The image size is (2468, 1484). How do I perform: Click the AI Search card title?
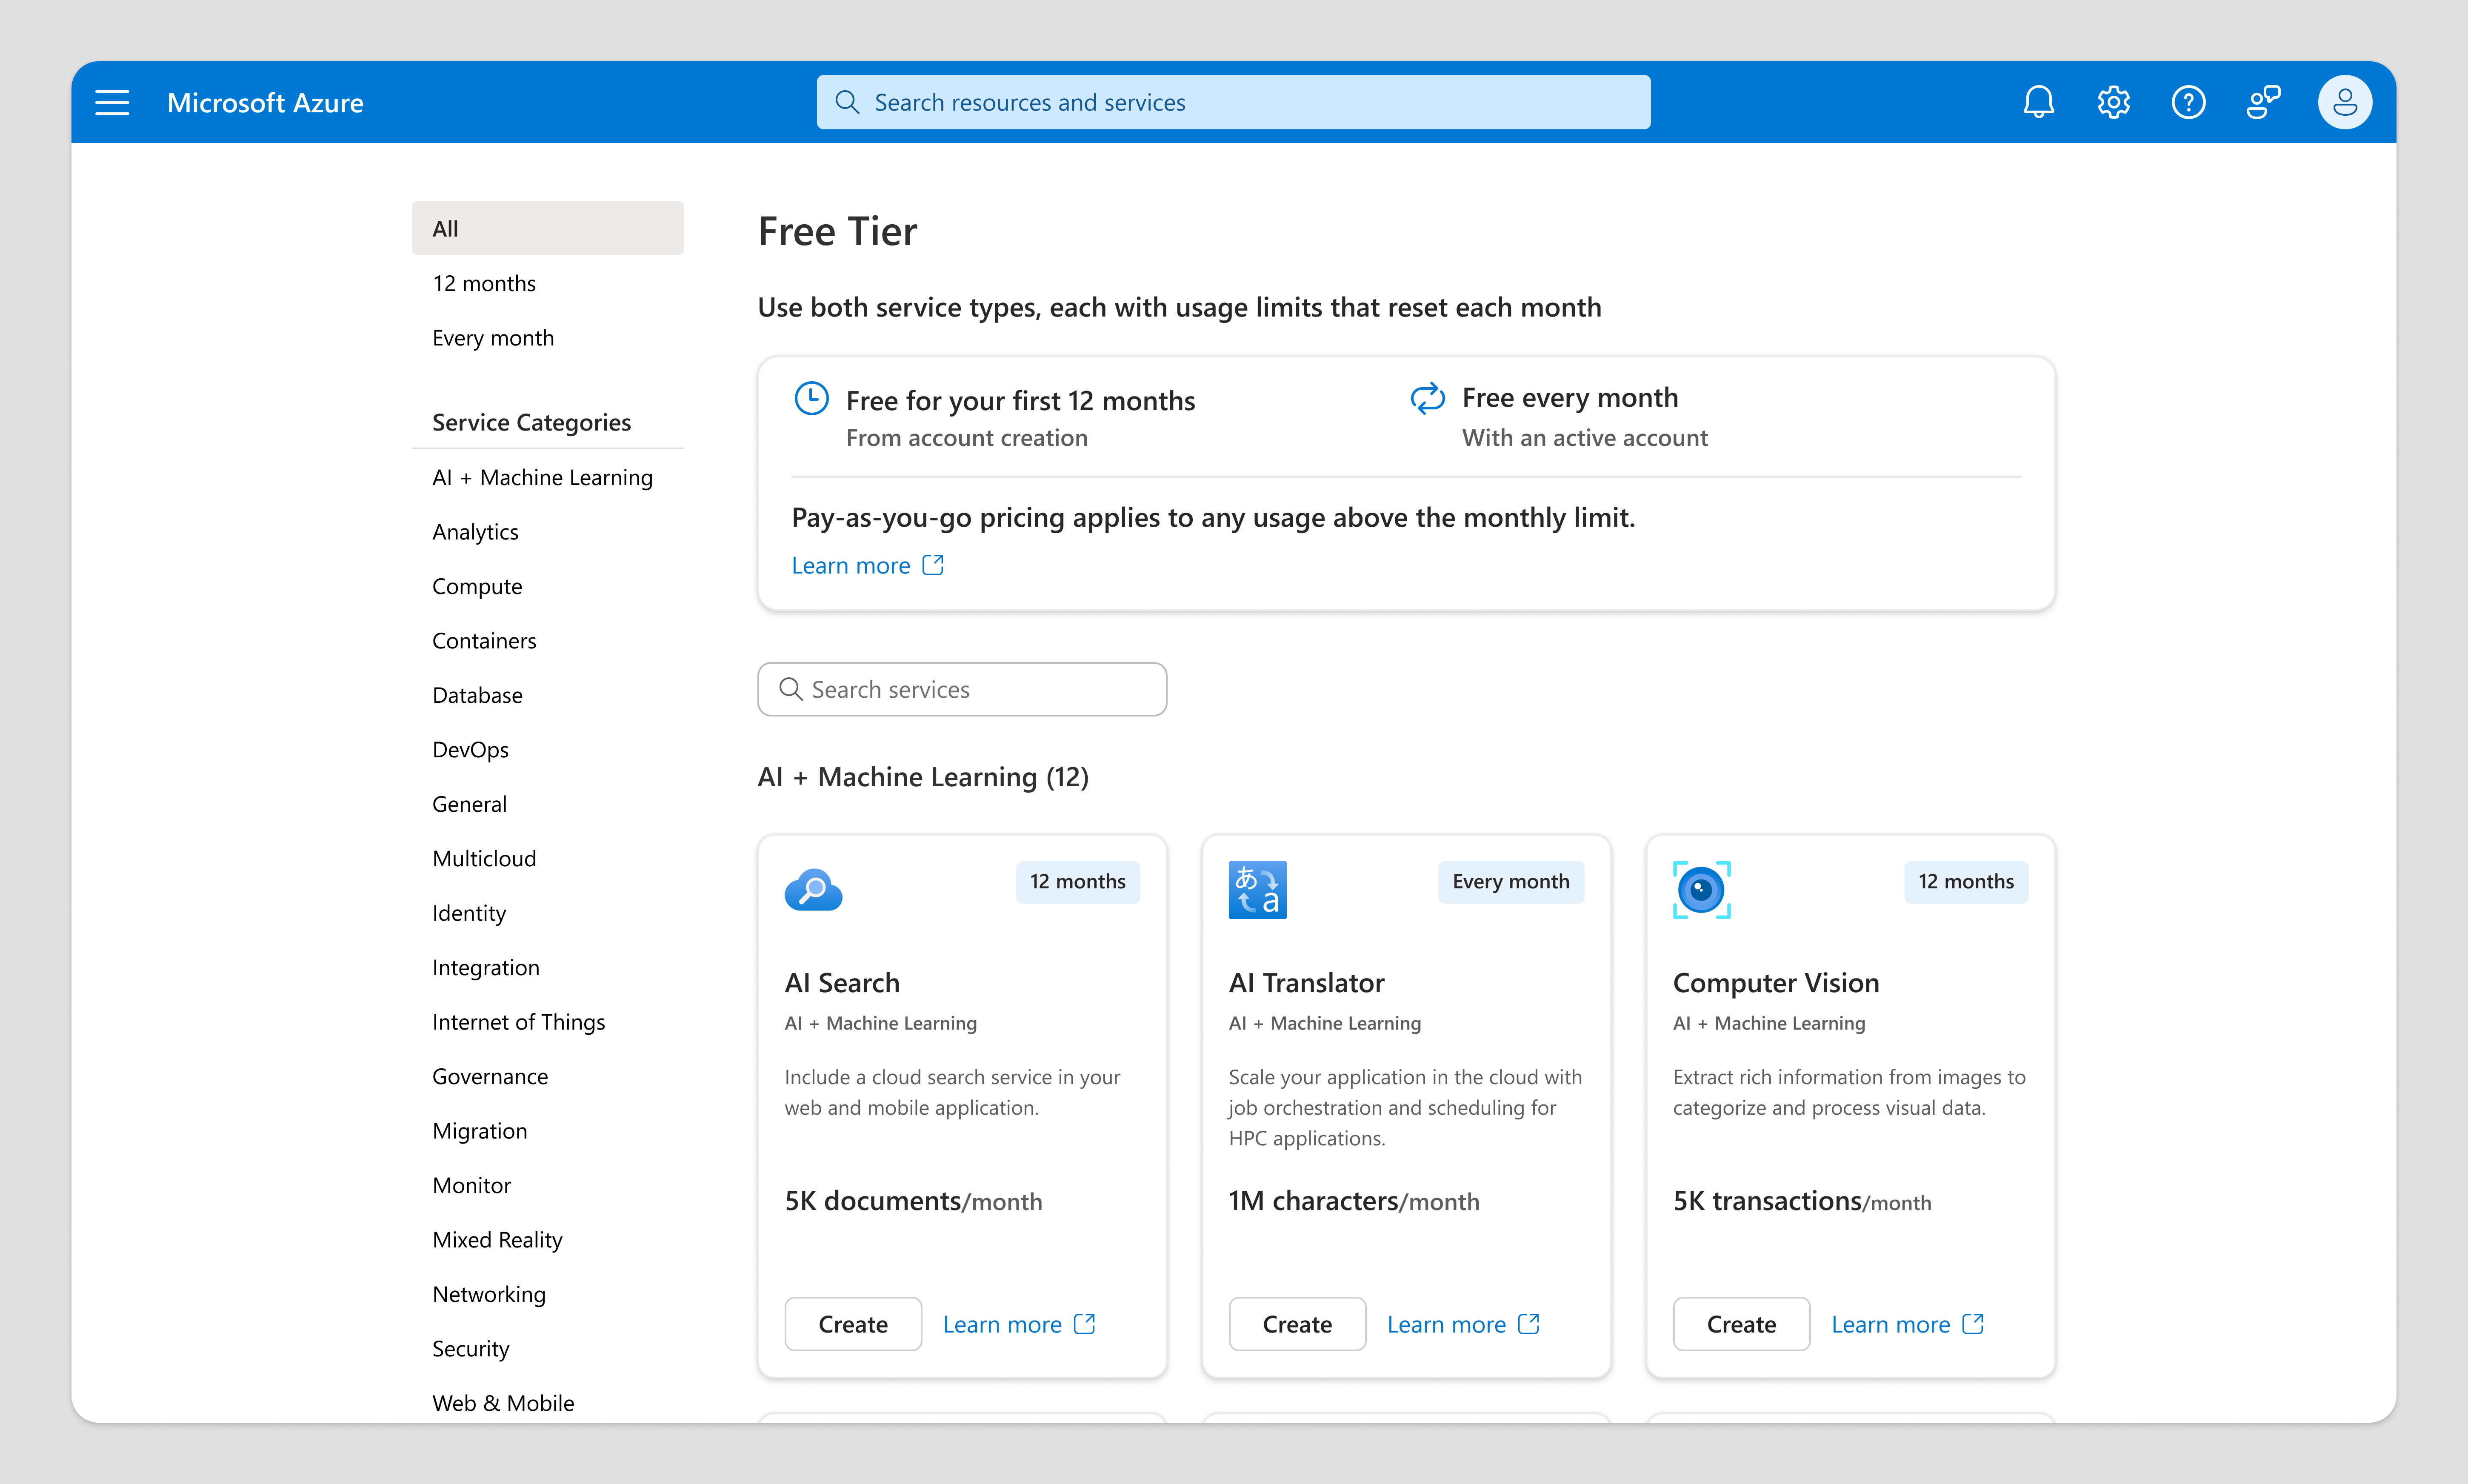click(x=842, y=983)
